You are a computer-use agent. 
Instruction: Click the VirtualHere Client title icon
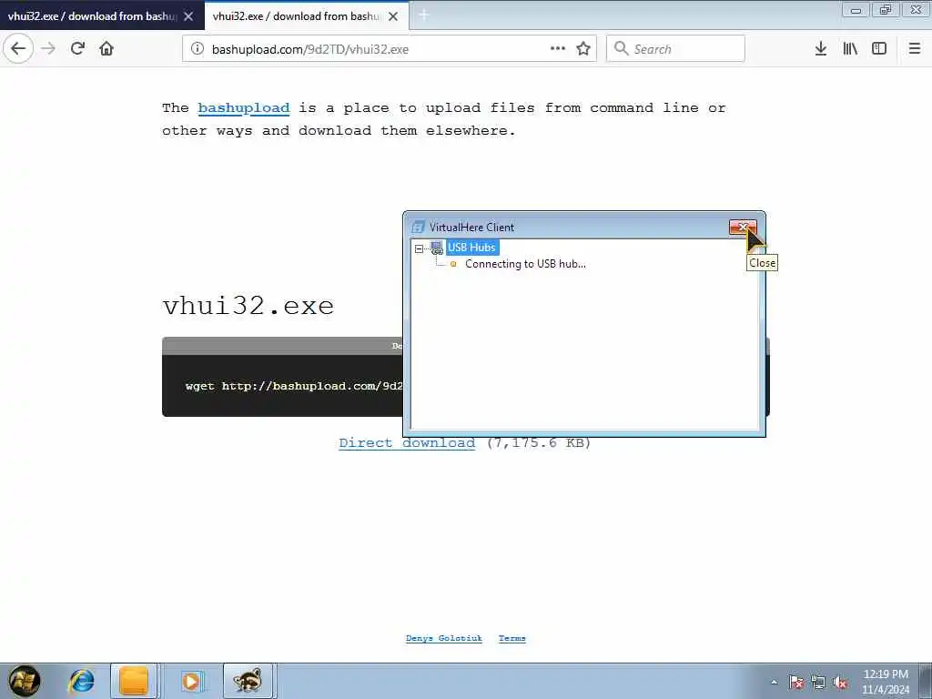tap(419, 227)
